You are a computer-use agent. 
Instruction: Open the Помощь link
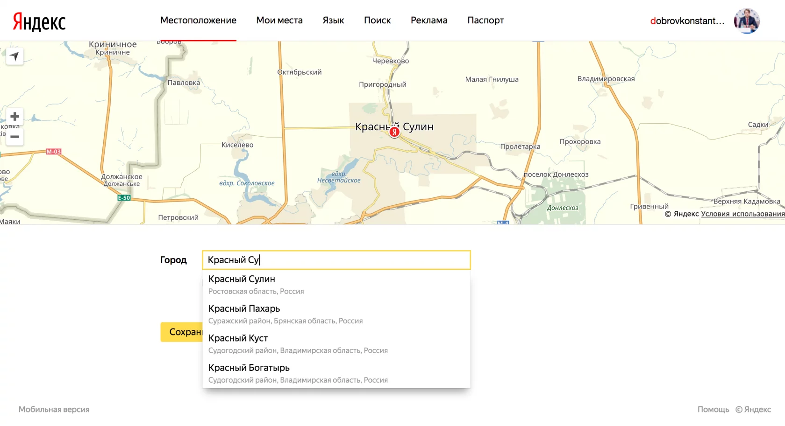[713, 409]
